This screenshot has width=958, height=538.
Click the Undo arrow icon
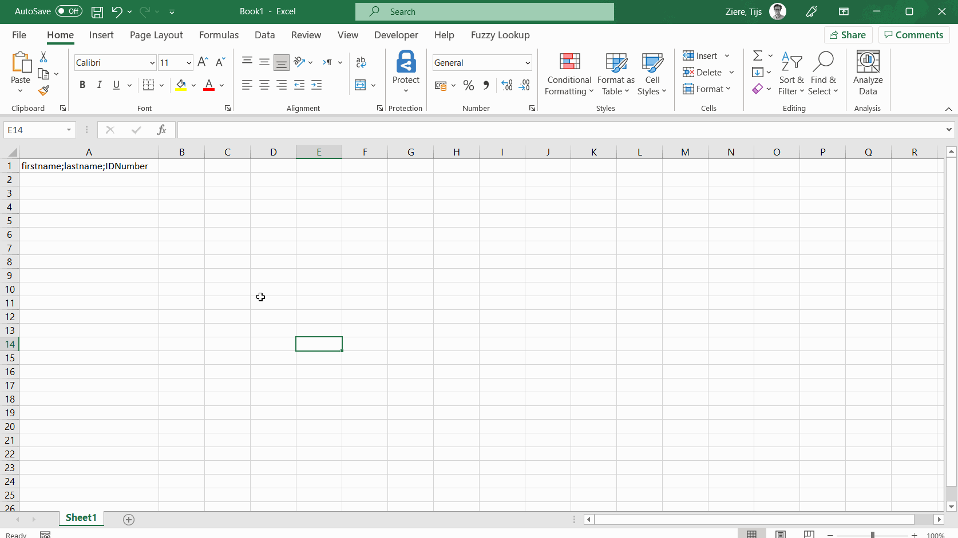[x=117, y=11]
